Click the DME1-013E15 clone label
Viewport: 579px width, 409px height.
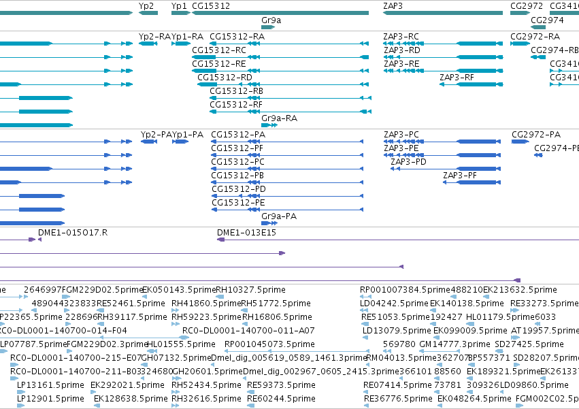tap(246, 233)
